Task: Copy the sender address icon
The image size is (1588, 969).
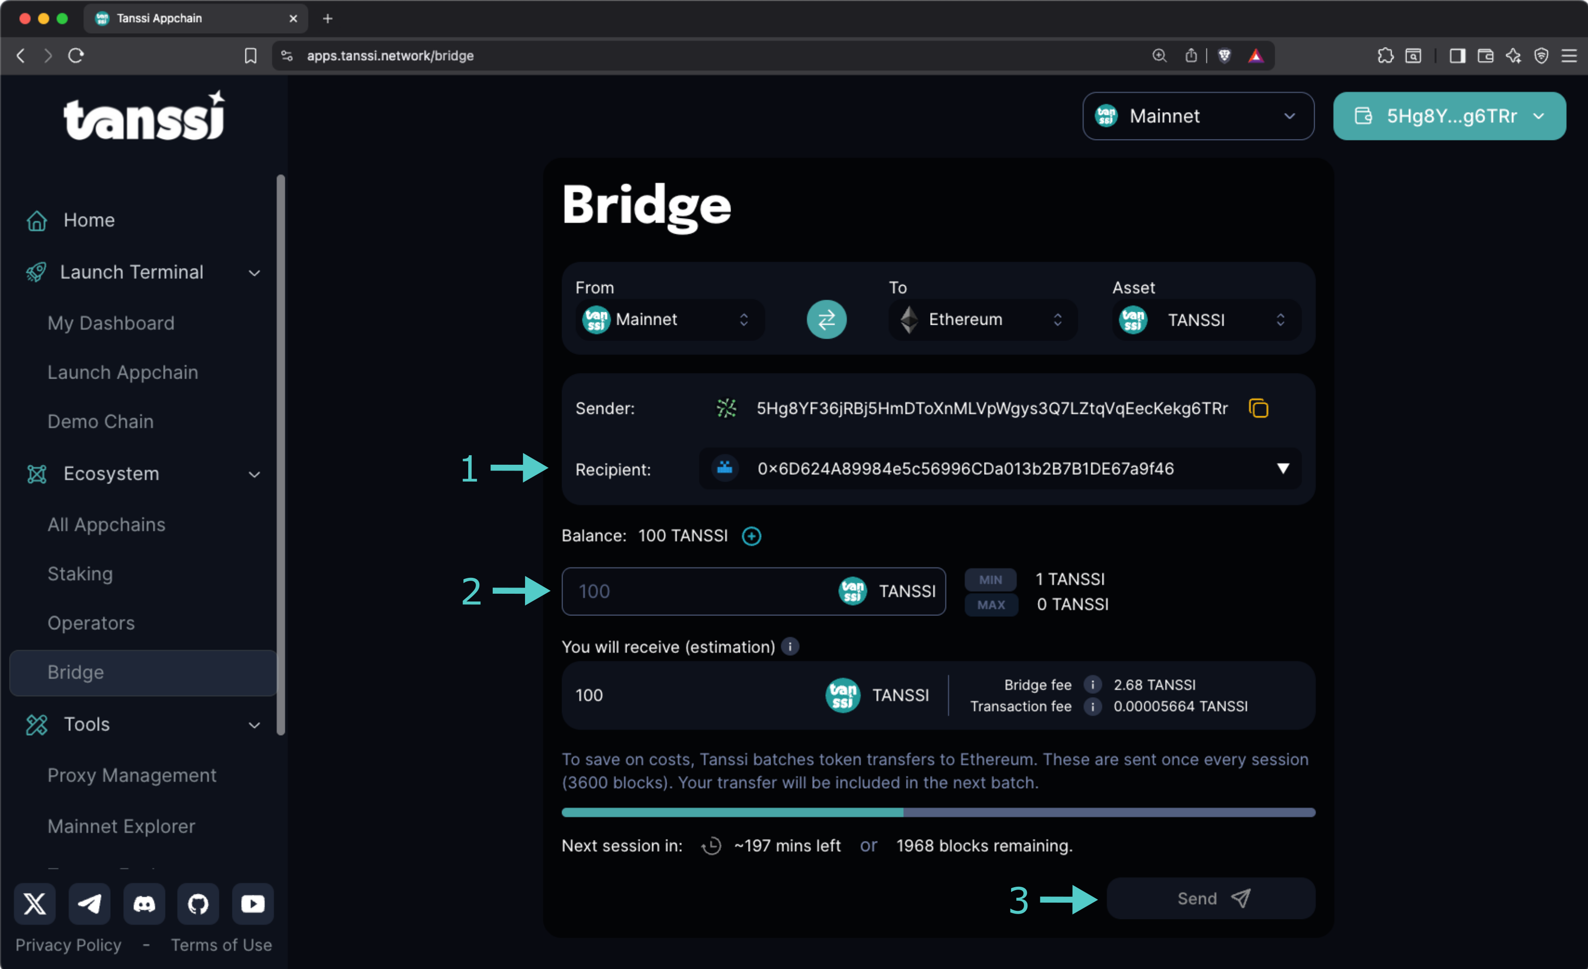Action: click(1258, 408)
